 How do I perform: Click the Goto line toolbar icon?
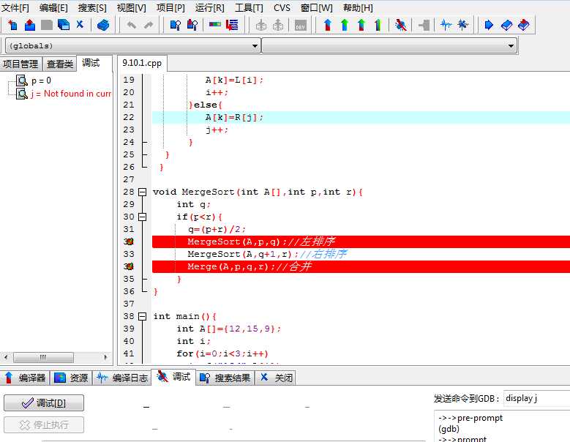pyautogui.click(x=232, y=25)
